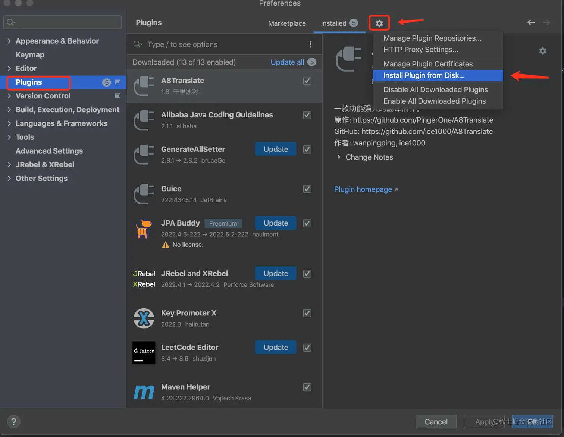Screen dimensions: 564x437
Task: Click the Plugins row project-level icon
Action: pyautogui.click(x=118, y=82)
